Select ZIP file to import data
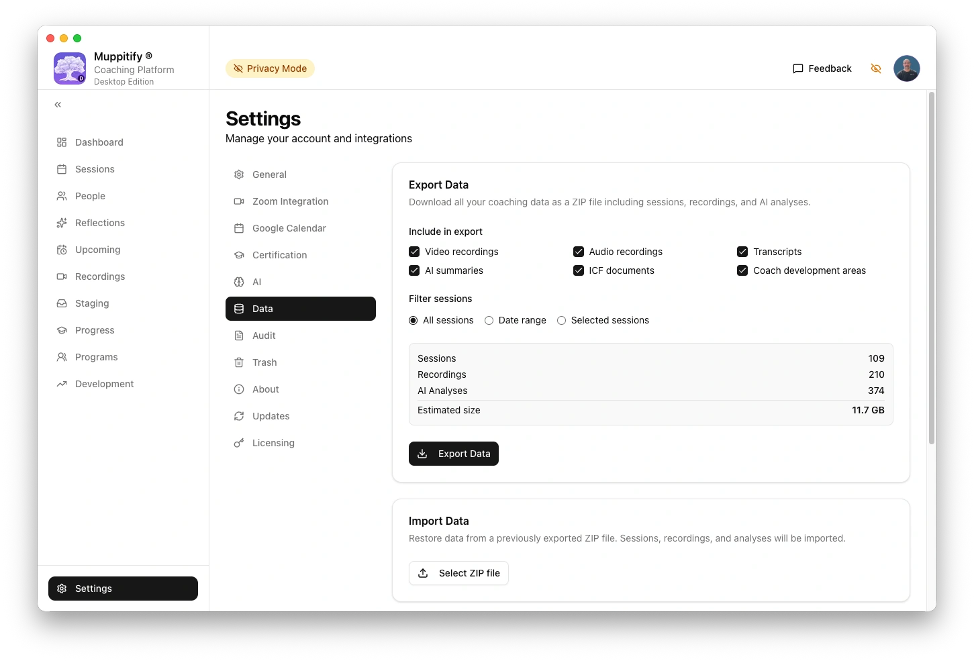 [458, 573]
